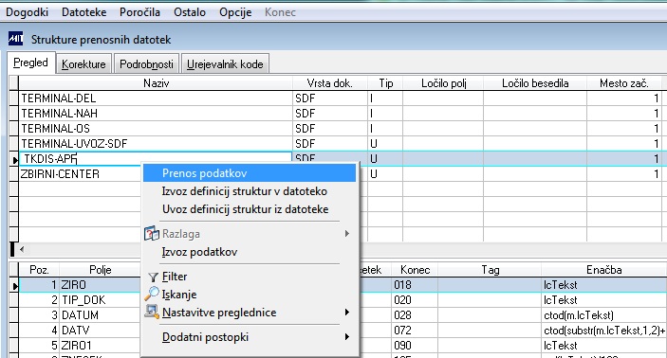The image size is (667, 358).
Task: Click the row selector of TERMINAL-DEL
Action: click(x=14, y=98)
